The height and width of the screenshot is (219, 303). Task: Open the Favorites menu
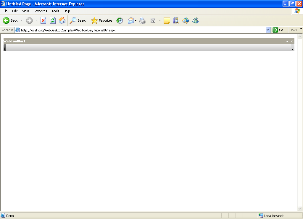[x=40, y=11]
